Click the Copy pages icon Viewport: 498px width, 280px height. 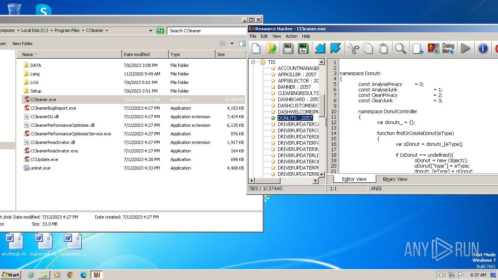point(368,48)
